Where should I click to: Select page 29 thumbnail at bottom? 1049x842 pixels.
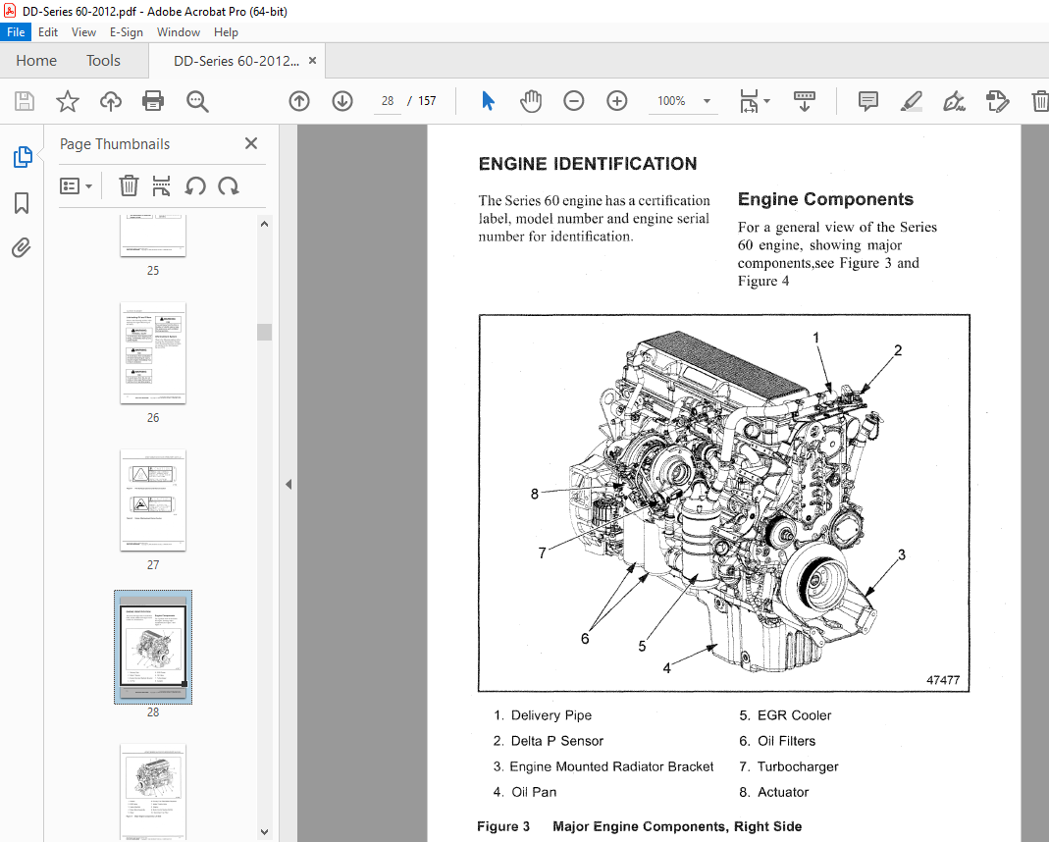[152, 791]
